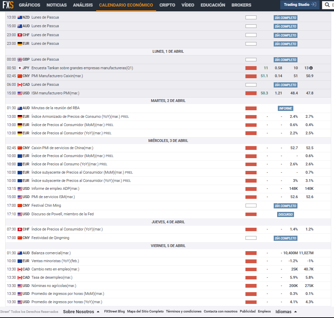Image resolution: width=334 pixels, height=318 pixels.
Task: Open Trading Studio button
Action: coord(299,5)
